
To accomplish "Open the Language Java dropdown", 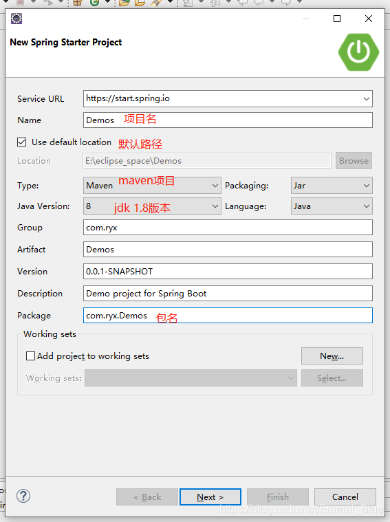I will pyautogui.click(x=332, y=206).
